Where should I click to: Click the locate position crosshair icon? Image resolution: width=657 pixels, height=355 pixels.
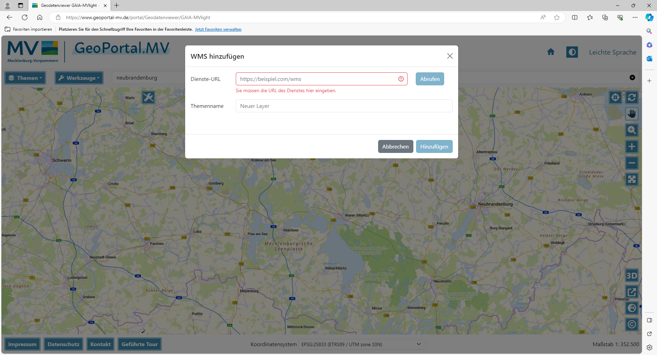point(615,98)
